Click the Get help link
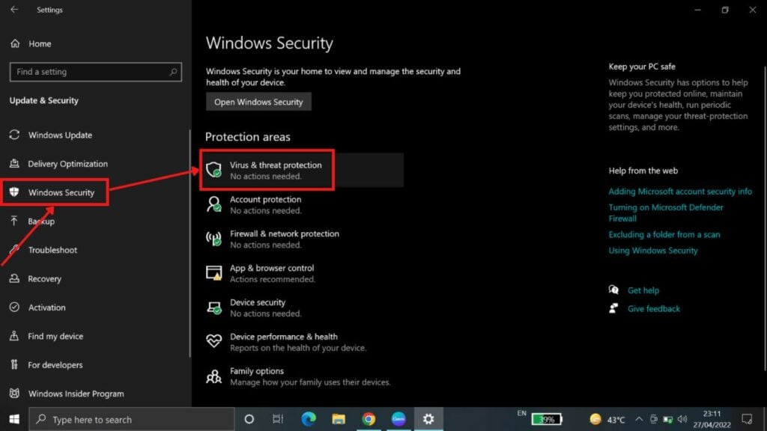 point(643,290)
